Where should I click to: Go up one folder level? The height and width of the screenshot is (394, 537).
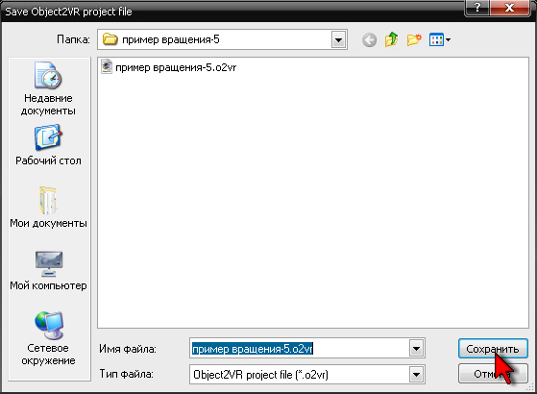pyautogui.click(x=391, y=39)
